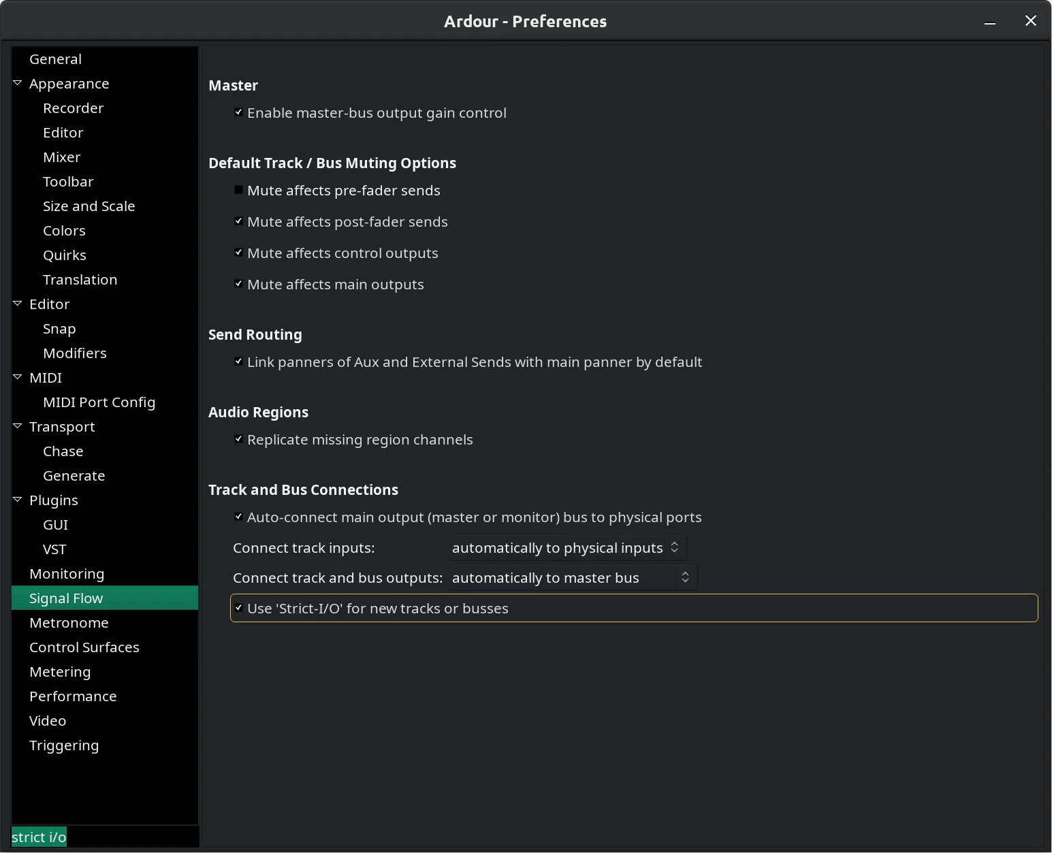Click the 'Connect track inputs:' label
This screenshot has height=853, width=1052.
click(304, 548)
